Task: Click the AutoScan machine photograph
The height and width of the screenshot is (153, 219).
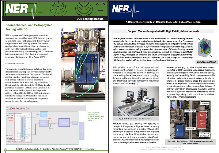Action: pos(136,101)
